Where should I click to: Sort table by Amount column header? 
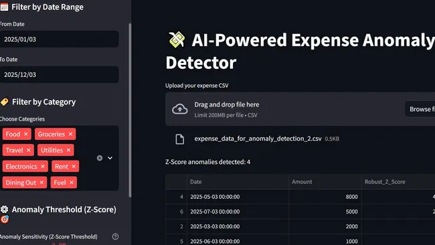325,181
